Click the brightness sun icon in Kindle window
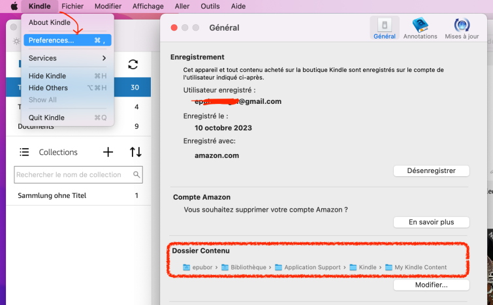Screen dimensions: 493x305 click(x=16, y=41)
